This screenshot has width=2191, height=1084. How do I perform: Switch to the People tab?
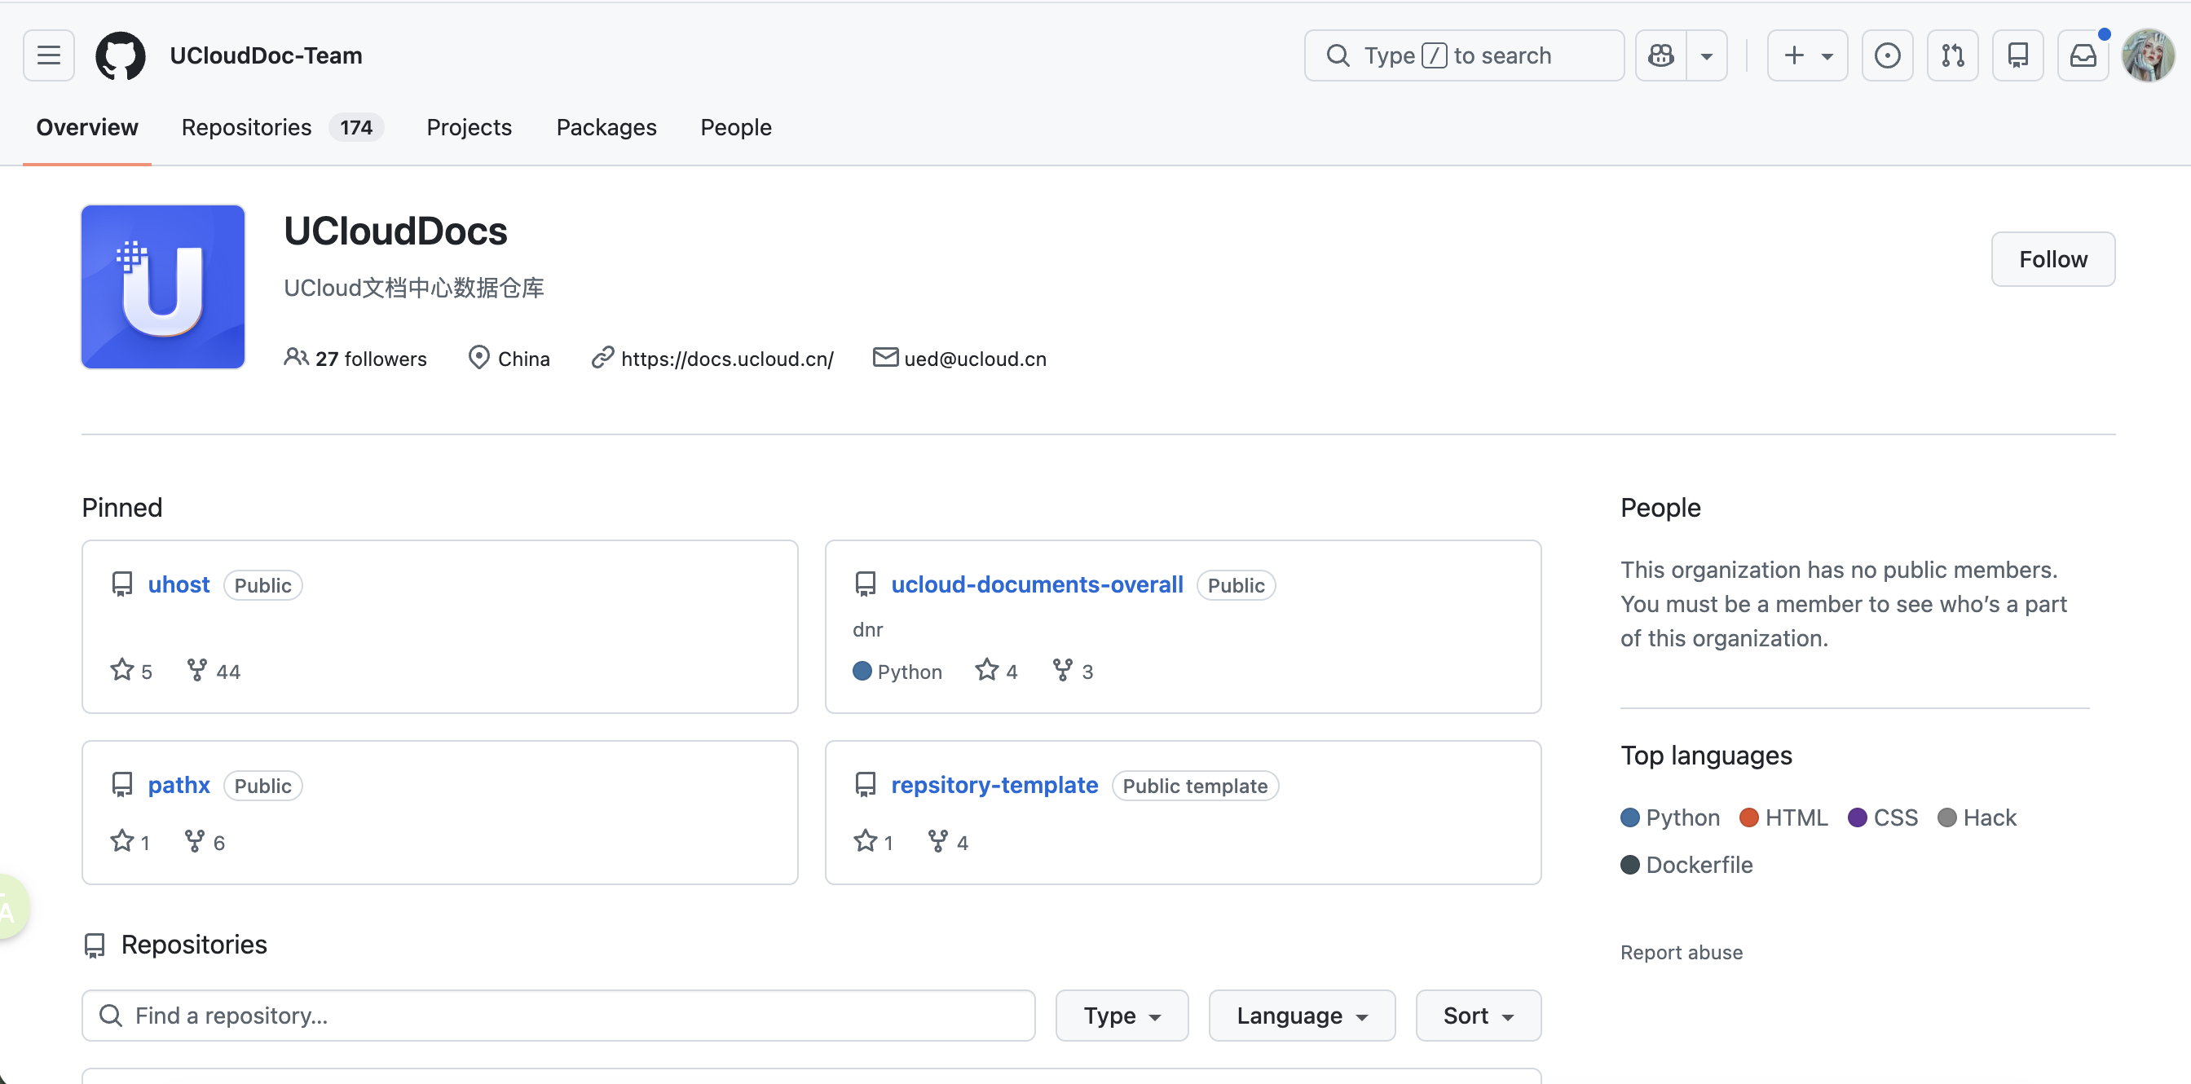pos(736,127)
